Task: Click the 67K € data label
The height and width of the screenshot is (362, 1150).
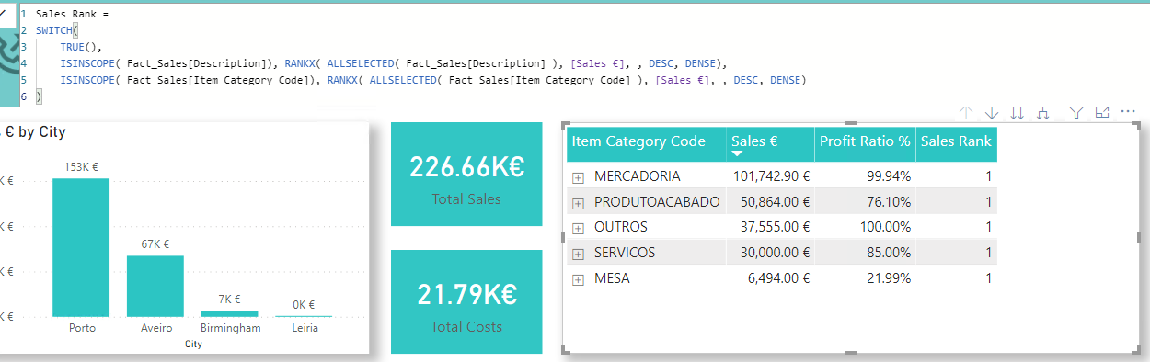Action: tap(155, 244)
